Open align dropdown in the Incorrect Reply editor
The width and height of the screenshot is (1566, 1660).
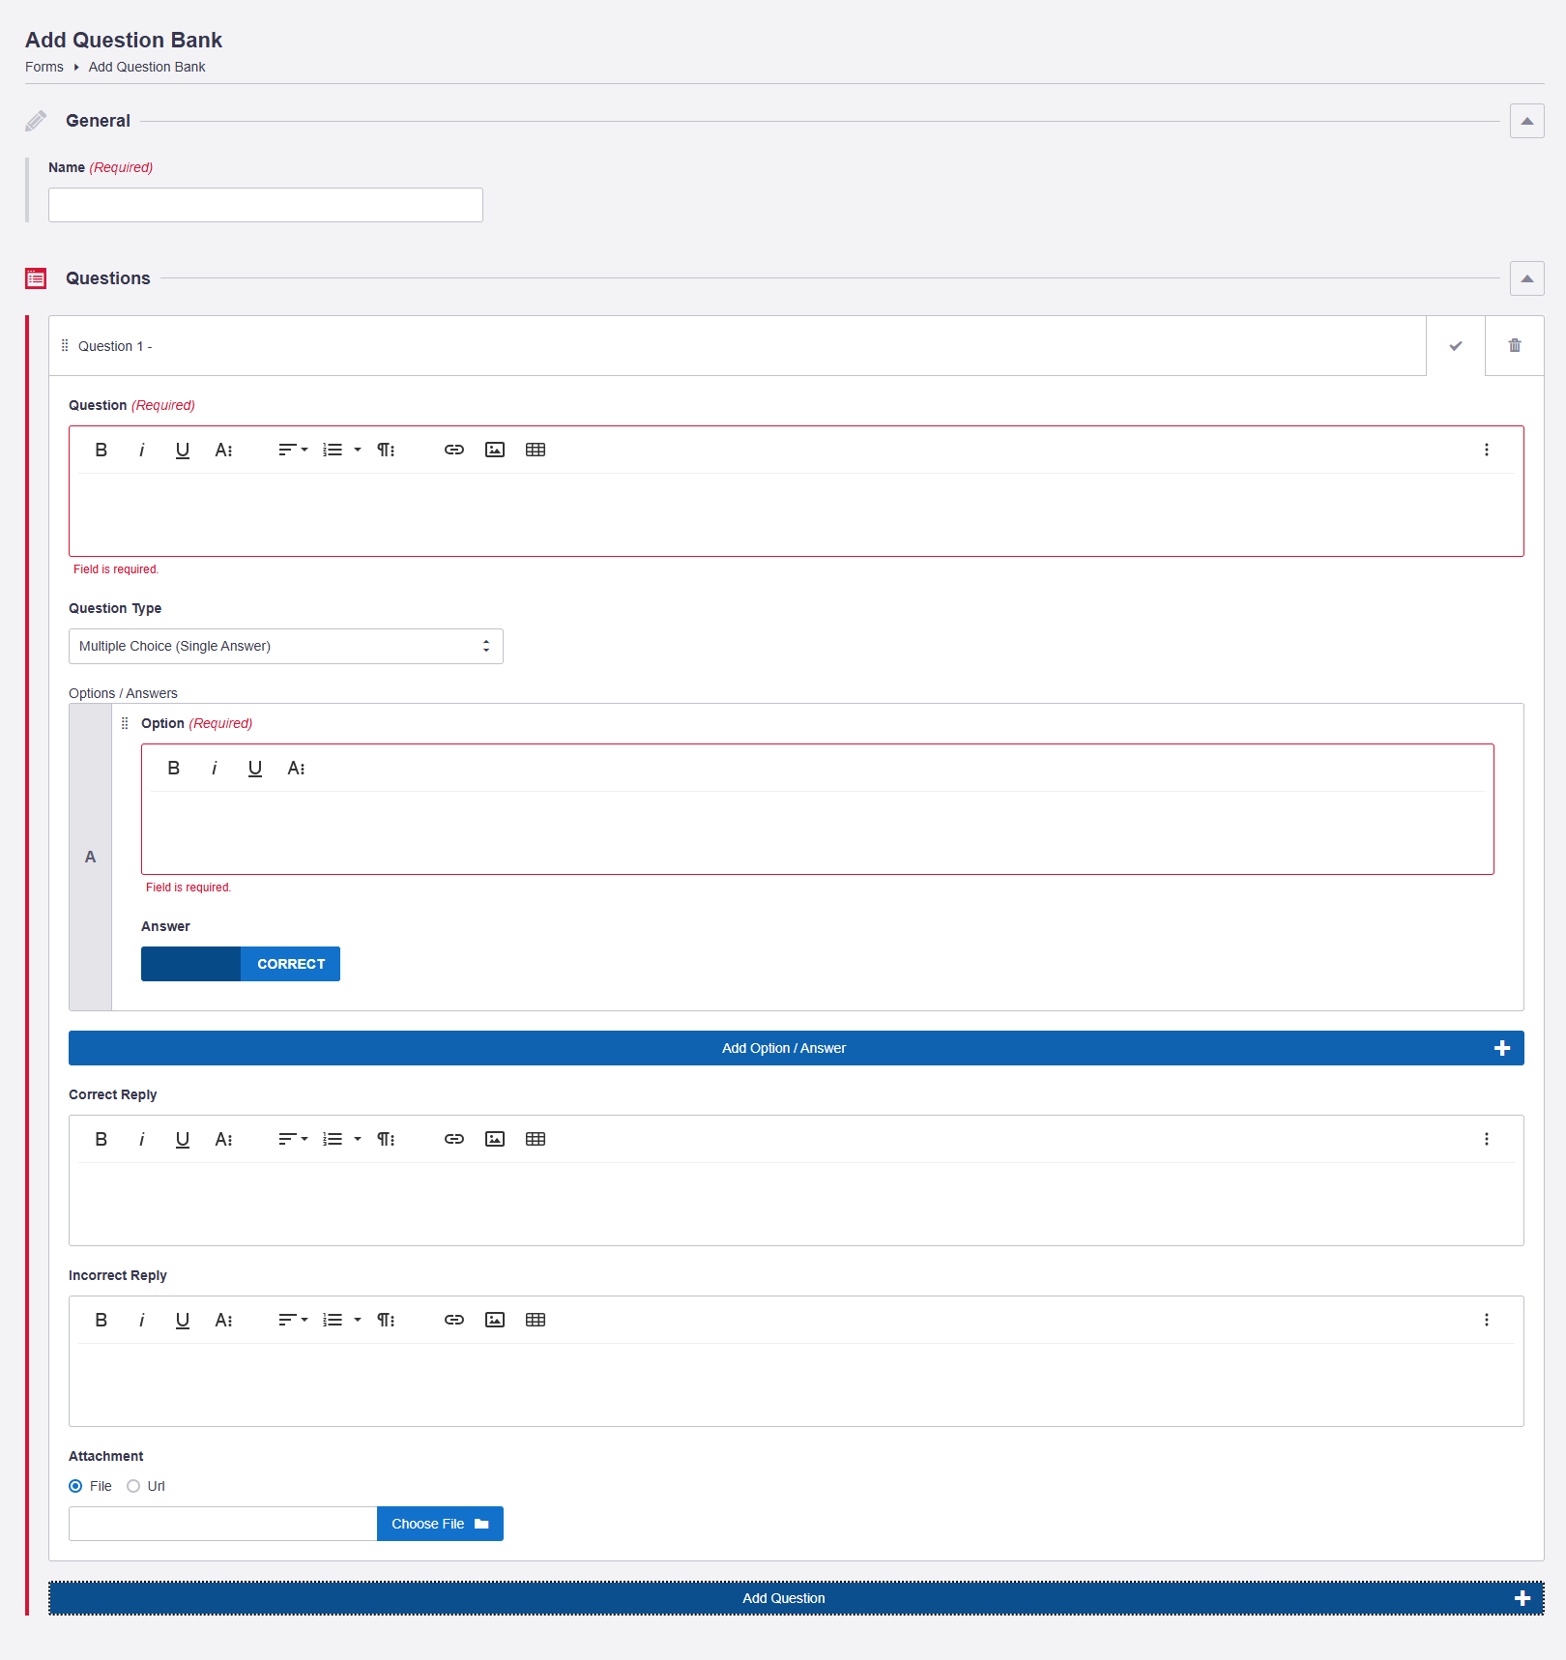tap(293, 1320)
